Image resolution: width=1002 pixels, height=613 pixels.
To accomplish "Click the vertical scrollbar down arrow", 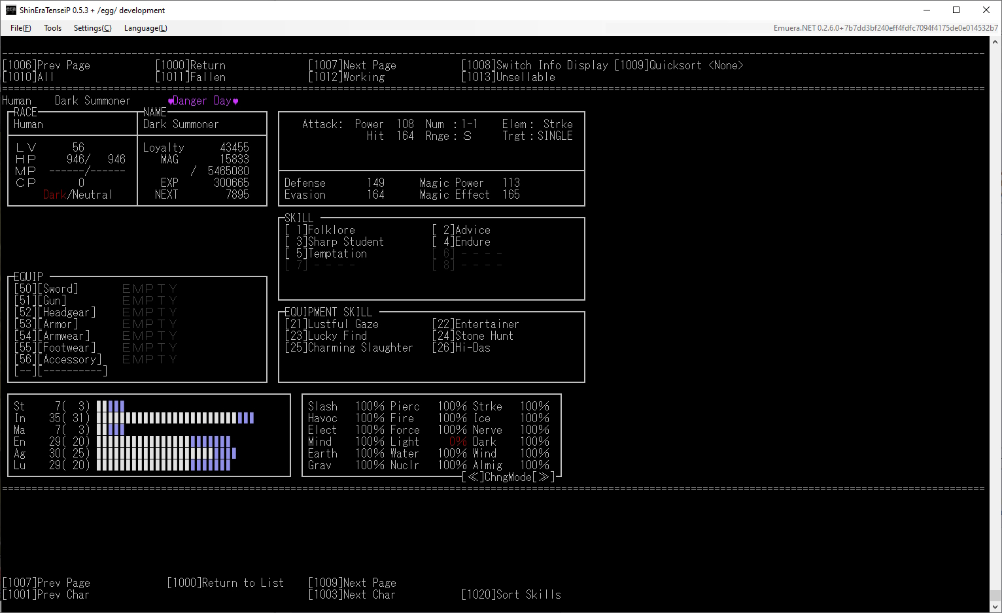I will (x=995, y=606).
